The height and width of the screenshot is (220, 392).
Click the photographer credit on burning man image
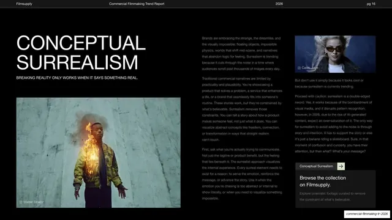(33, 202)
